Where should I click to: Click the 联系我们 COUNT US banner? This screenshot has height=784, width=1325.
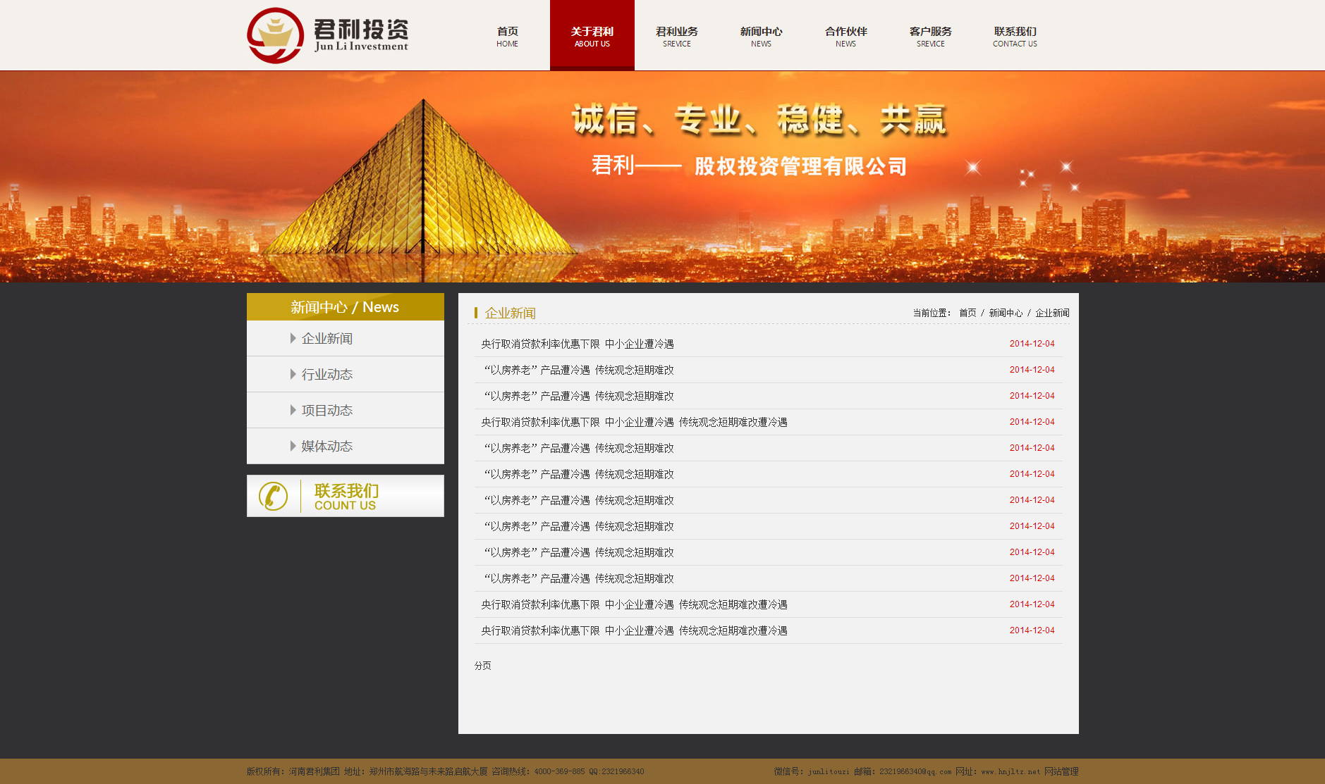point(346,496)
